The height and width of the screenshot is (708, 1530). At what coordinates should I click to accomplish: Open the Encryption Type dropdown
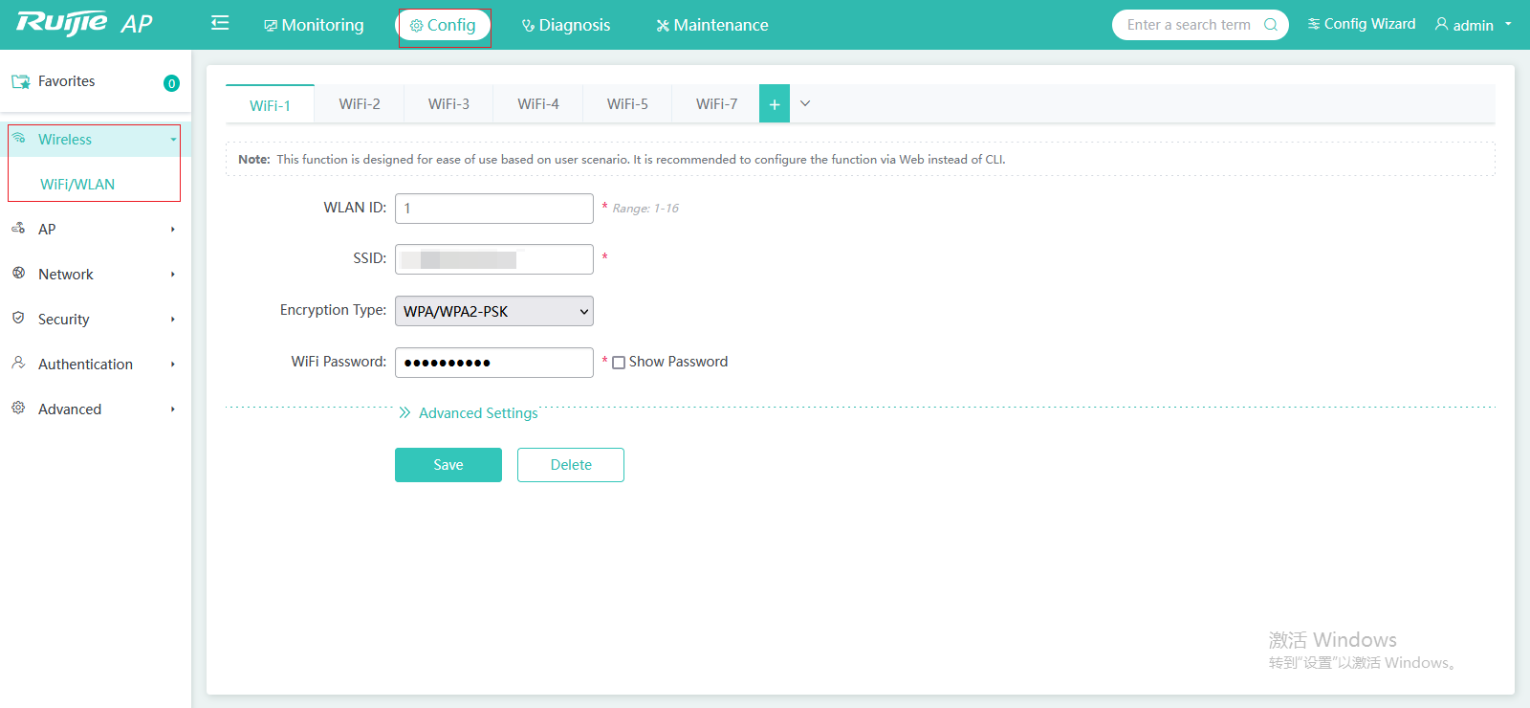coord(493,311)
